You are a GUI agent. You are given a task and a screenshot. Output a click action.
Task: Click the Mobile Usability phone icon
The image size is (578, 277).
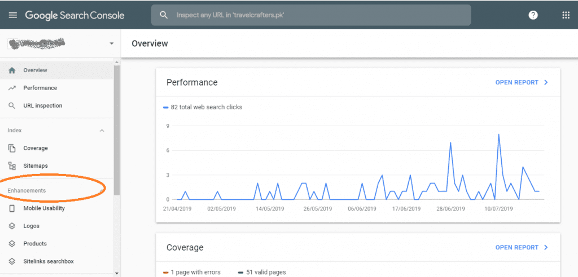12,208
